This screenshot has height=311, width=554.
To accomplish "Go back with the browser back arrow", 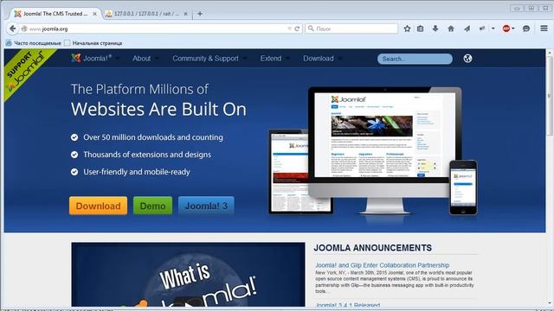I will 12,29.
